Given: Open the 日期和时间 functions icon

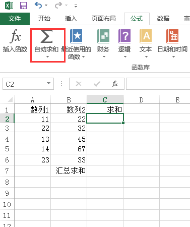Looking at the screenshot, I should pyautogui.click(x=172, y=36).
